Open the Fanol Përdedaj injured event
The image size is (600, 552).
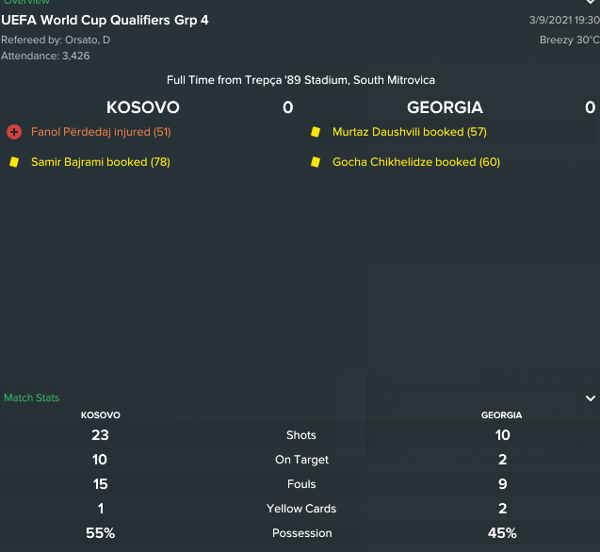[x=101, y=132]
